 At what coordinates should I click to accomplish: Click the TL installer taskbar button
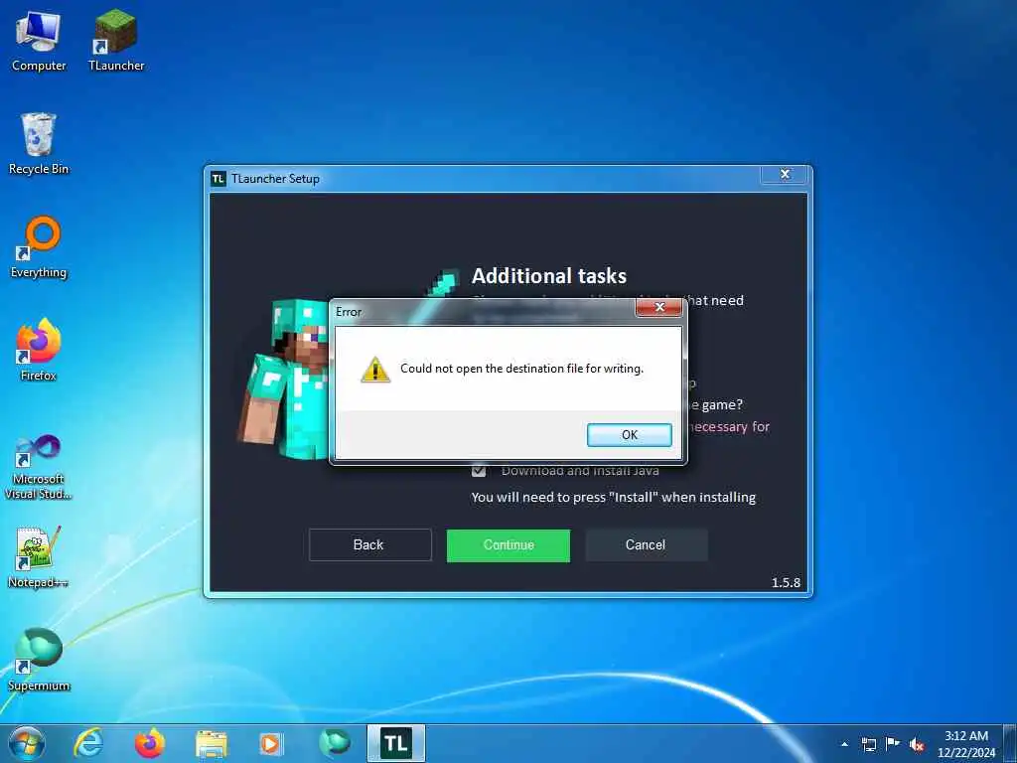pos(395,743)
